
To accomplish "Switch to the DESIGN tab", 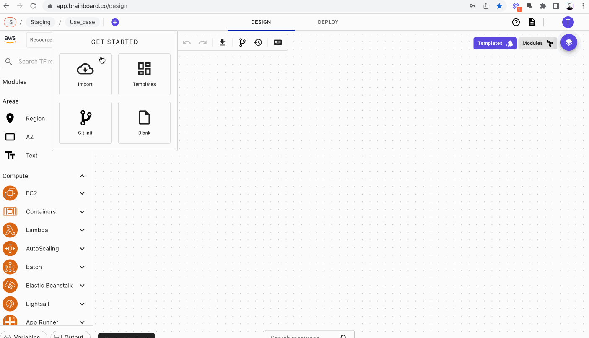I will tap(261, 22).
